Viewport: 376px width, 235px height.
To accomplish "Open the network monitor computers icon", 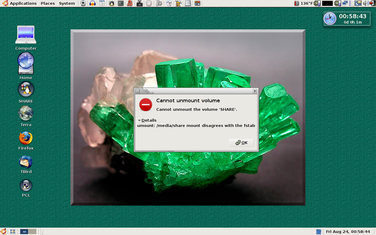I will tap(345, 3).
